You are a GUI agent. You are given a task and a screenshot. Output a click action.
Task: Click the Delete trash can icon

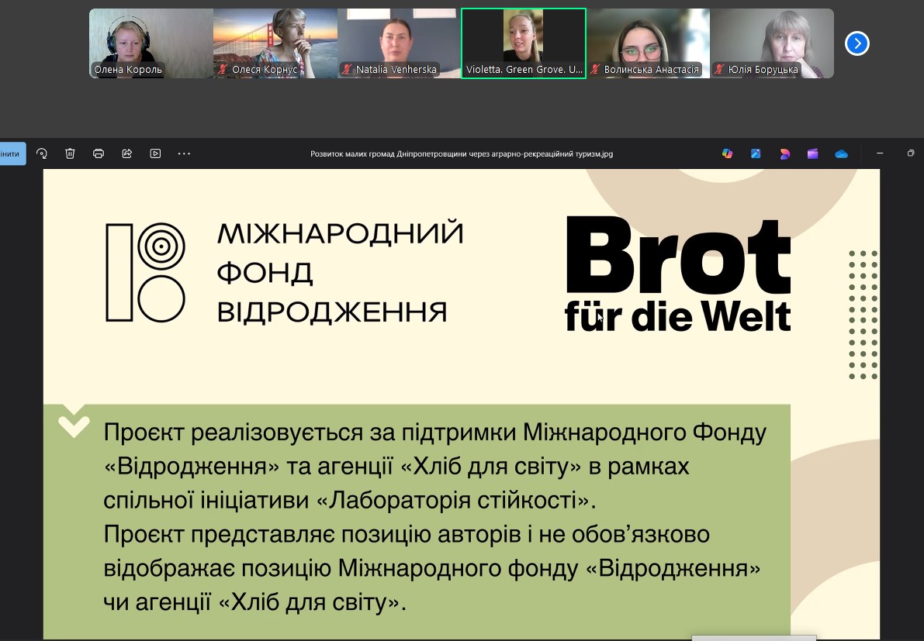pos(70,153)
